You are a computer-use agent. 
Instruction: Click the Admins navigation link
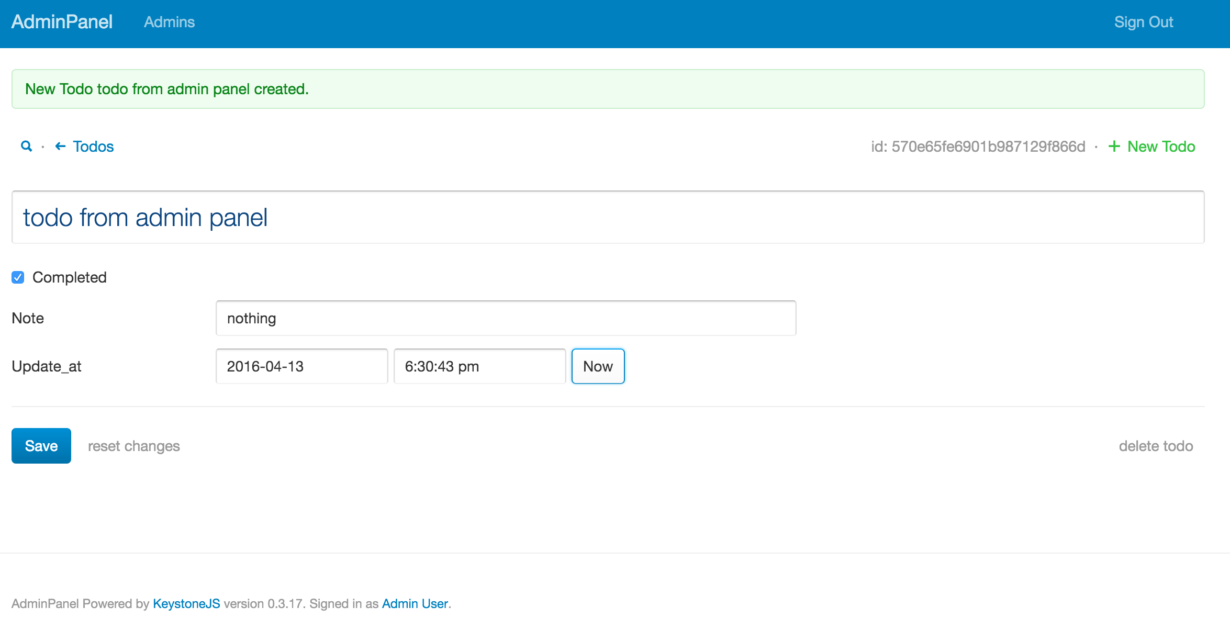(x=168, y=21)
